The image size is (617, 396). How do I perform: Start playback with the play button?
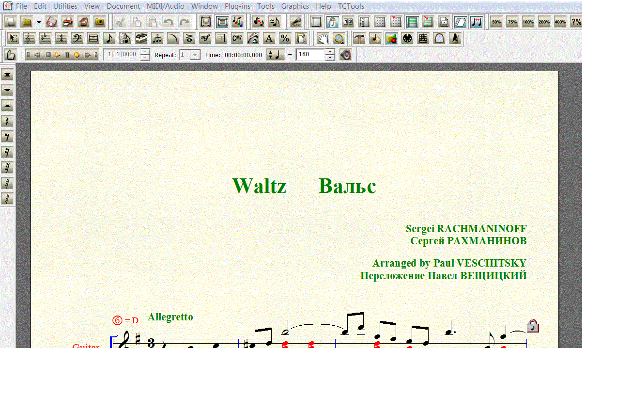pos(58,55)
